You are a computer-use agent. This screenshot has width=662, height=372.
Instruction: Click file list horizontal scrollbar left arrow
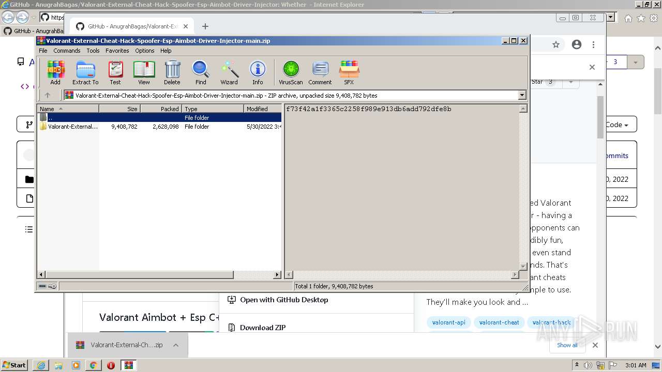(41, 275)
